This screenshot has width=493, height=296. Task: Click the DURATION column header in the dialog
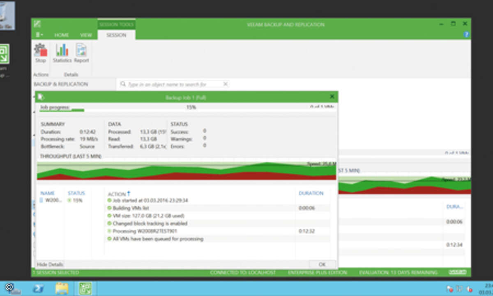coord(311,193)
